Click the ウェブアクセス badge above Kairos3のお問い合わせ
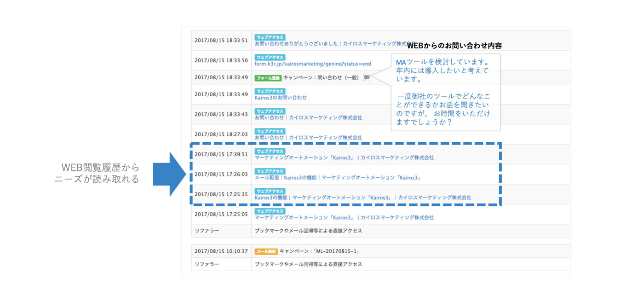644x303 pixels. (x=270, y=91)
